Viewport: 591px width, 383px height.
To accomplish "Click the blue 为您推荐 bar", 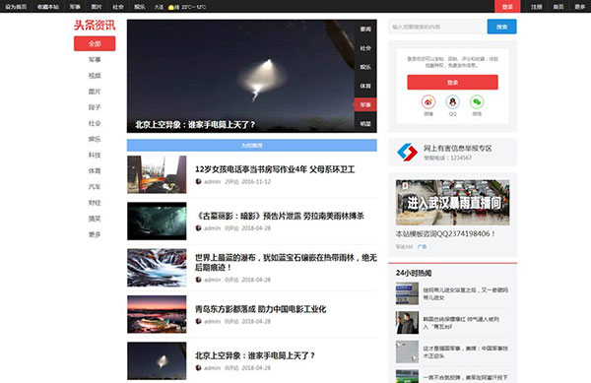I will point(252,145).
